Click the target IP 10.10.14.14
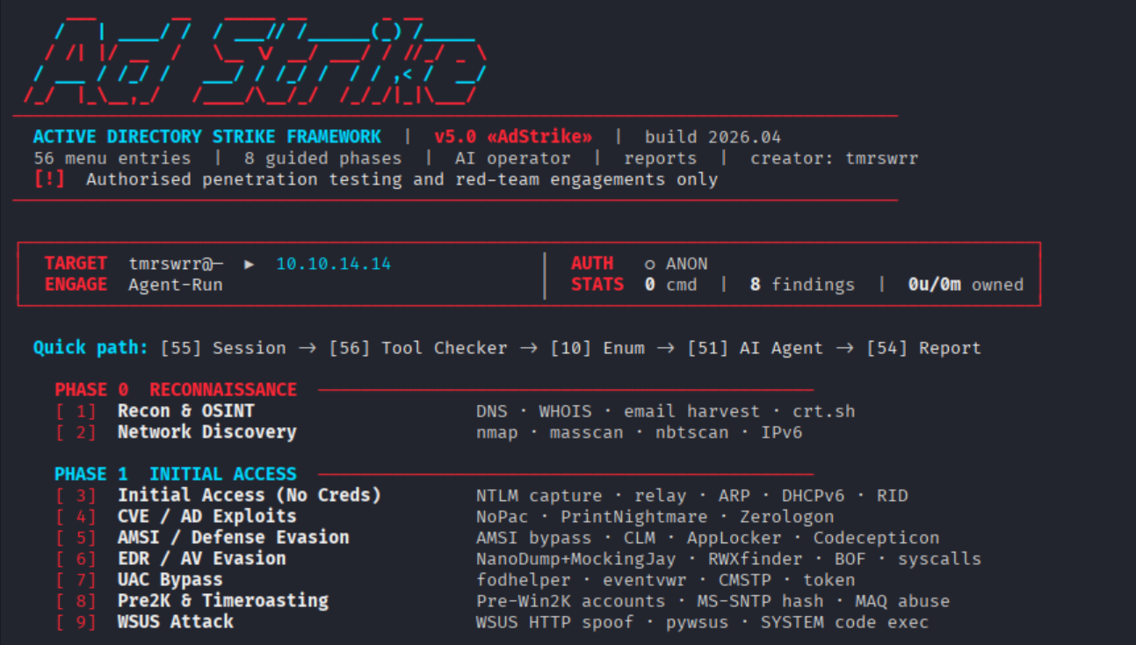Image resolution: width=1136 pixels, height=645 pixels. [x=333, y=264]
